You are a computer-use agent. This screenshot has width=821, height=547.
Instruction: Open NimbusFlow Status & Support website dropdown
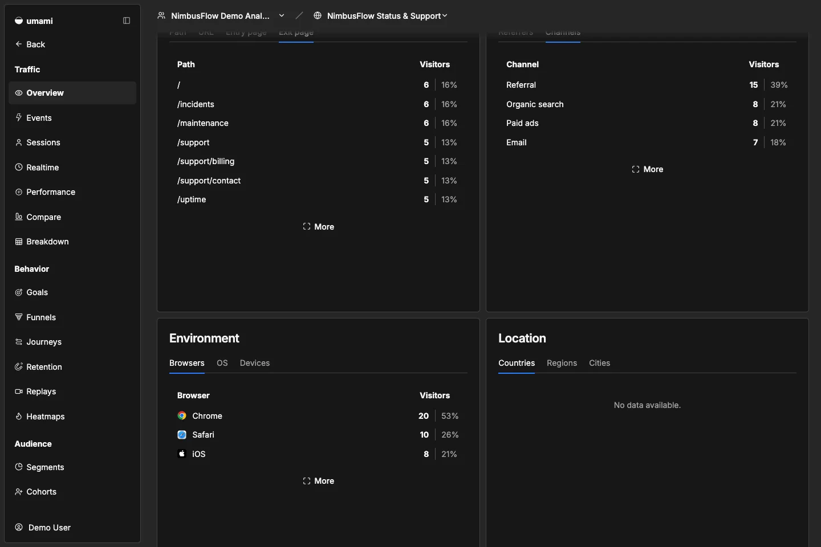(x=380, y=15)
